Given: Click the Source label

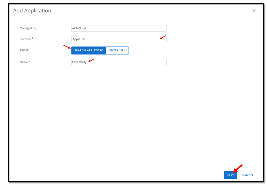Looking at the screenshot, I should [x=24, y=50].
